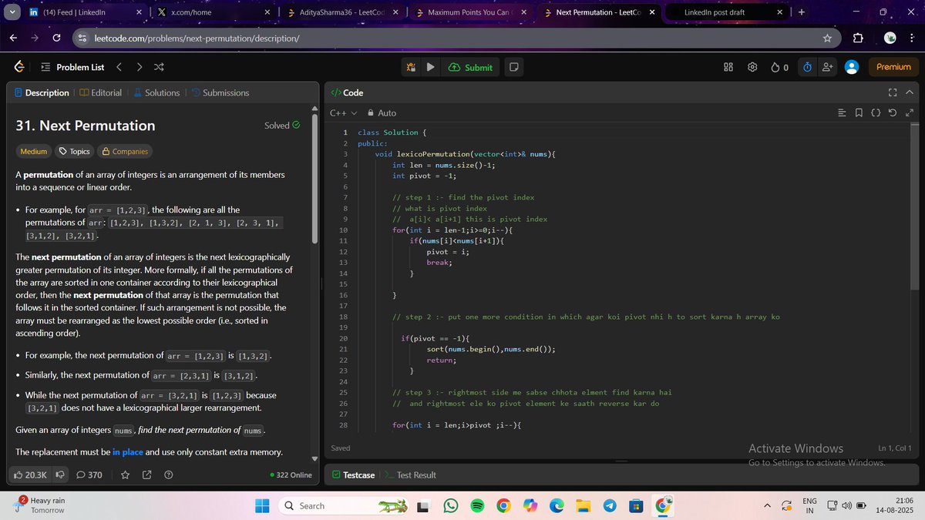The image size is (925, 520).
Task: Switch to the Solutions tab
Action: [x=156, y=92]
